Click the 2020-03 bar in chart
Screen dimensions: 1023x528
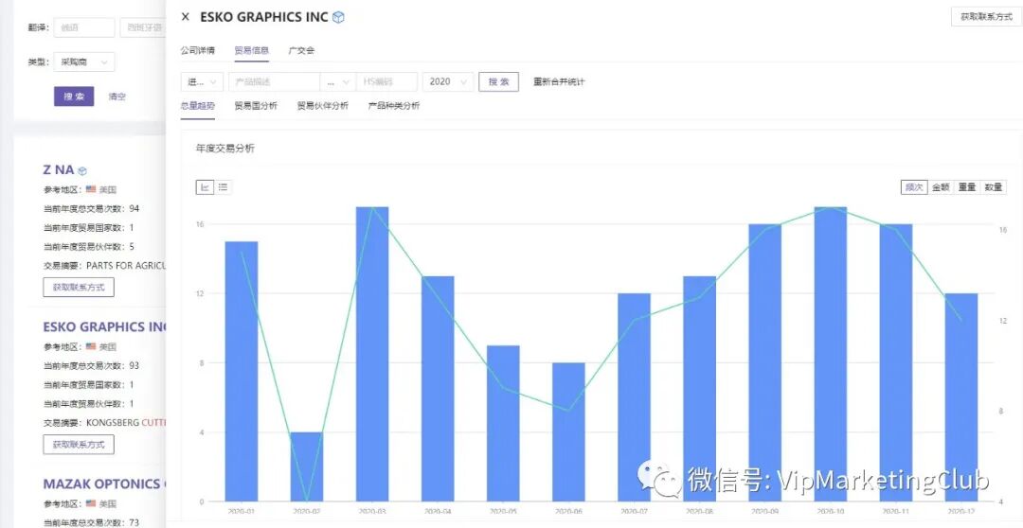[372, 354]
